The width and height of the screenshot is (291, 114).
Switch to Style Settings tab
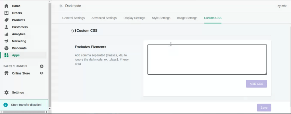[161, 18]
